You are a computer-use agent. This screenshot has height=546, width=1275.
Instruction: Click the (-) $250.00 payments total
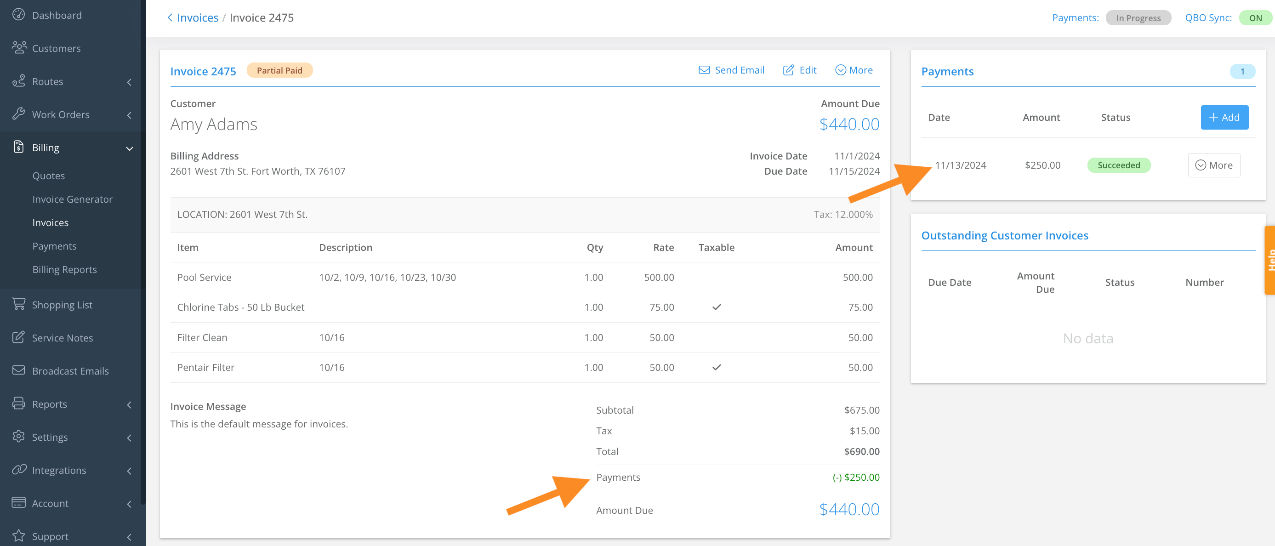[x=856, y=477]
